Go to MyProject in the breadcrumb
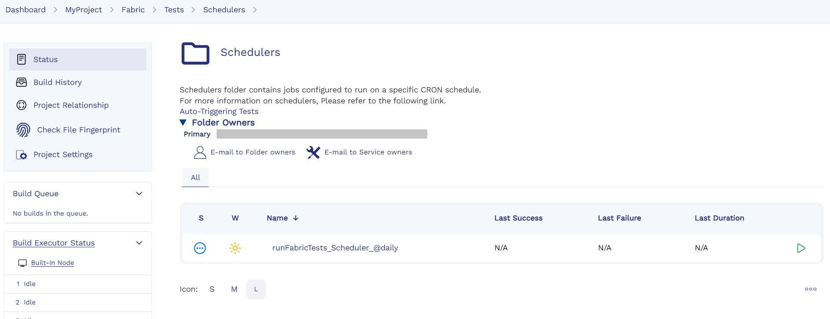 click(x=84, y=10)
